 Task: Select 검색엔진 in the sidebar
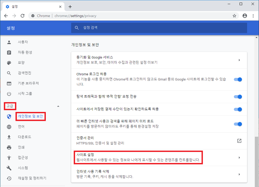click(x=24, y=73)
